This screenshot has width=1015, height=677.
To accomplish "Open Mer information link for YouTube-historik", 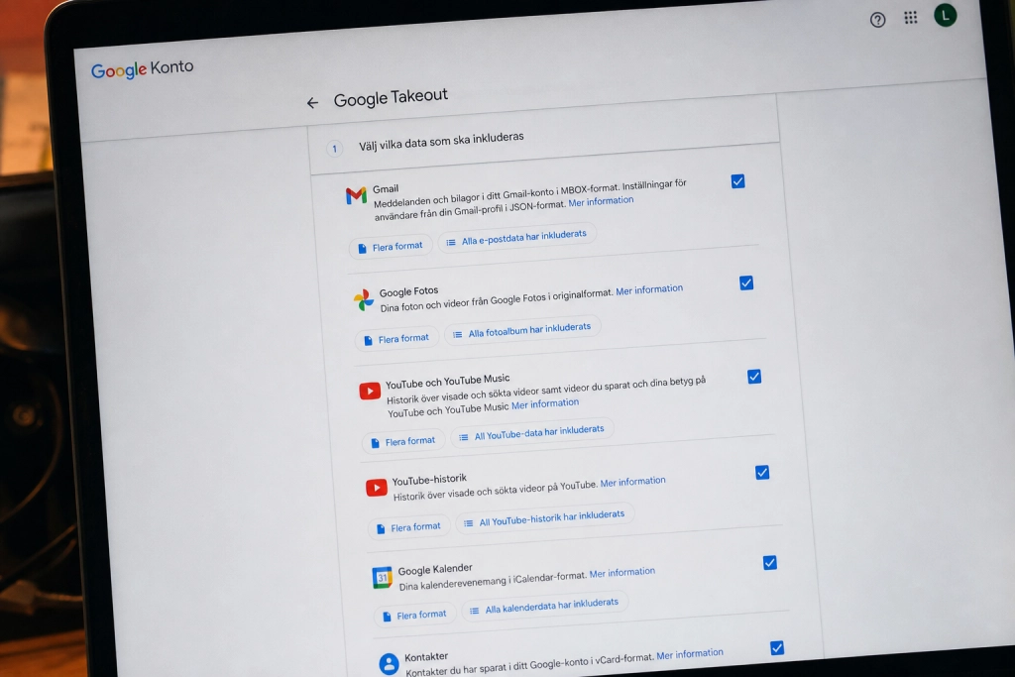I will tap(632, 482).
